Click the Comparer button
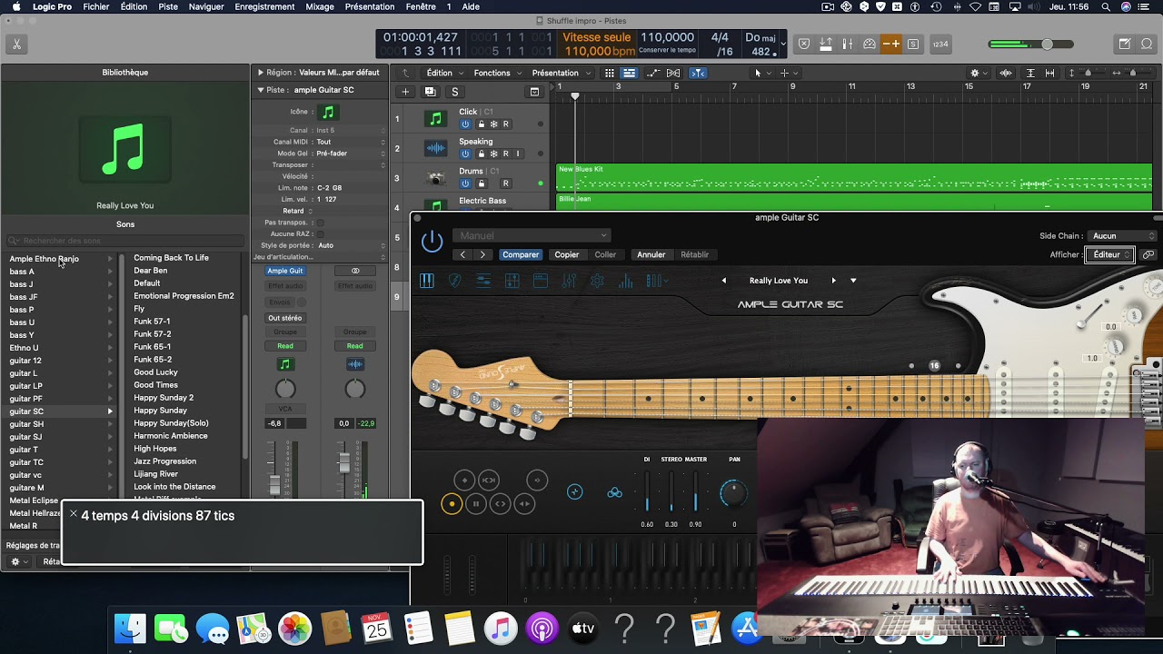The height and width of the screenshot is (654, 1163). pos(521,255)
